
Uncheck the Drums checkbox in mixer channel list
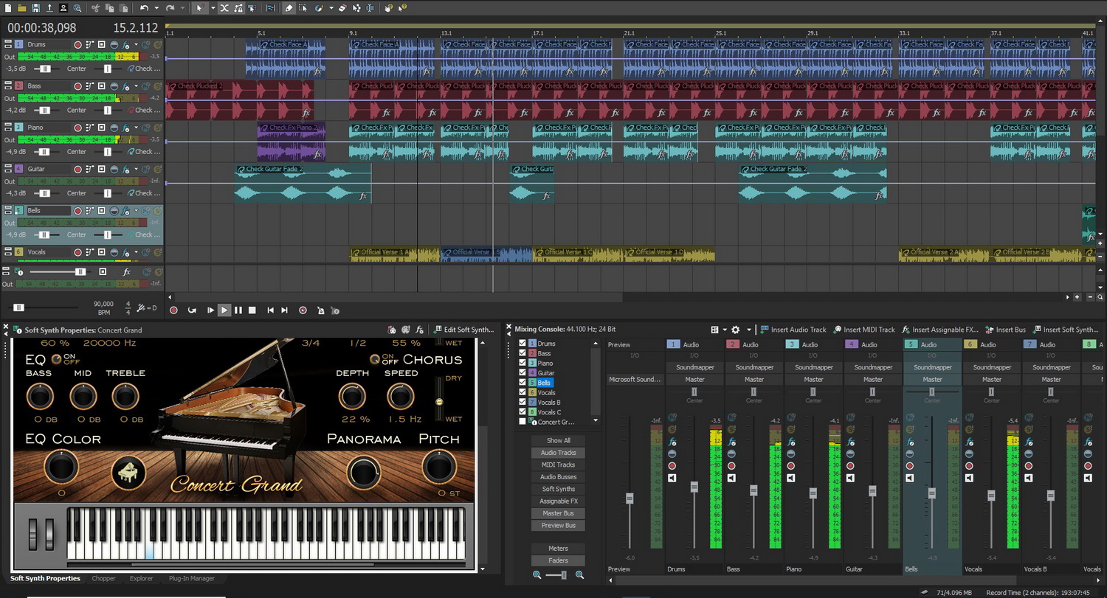click(523, 344)
